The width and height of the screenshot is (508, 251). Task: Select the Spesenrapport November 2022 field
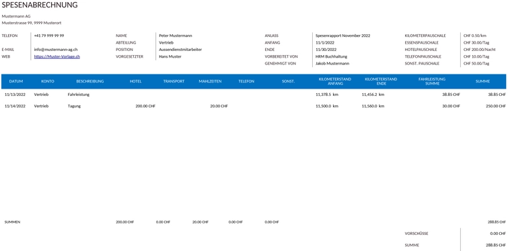(342, 36)
